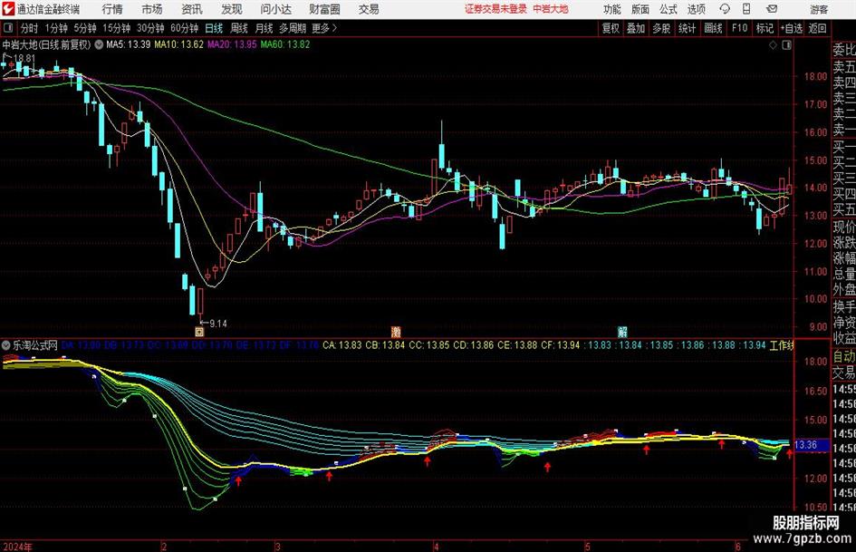Open the 选项 menu
856x552 pixels.
(696, 9)
